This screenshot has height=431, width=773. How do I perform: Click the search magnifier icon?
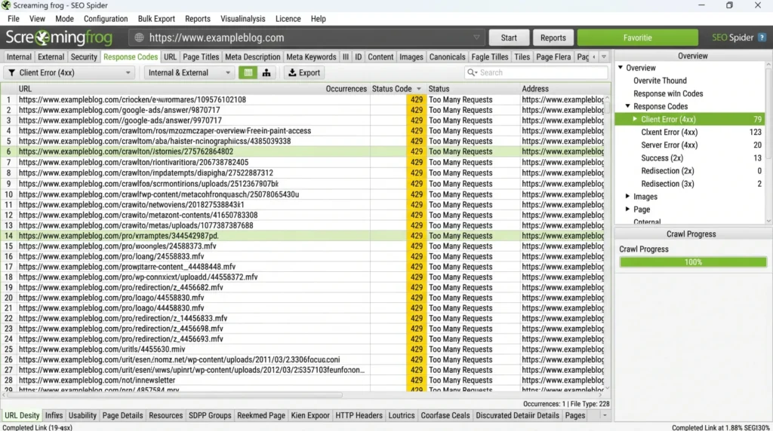[x=472, y=72]
